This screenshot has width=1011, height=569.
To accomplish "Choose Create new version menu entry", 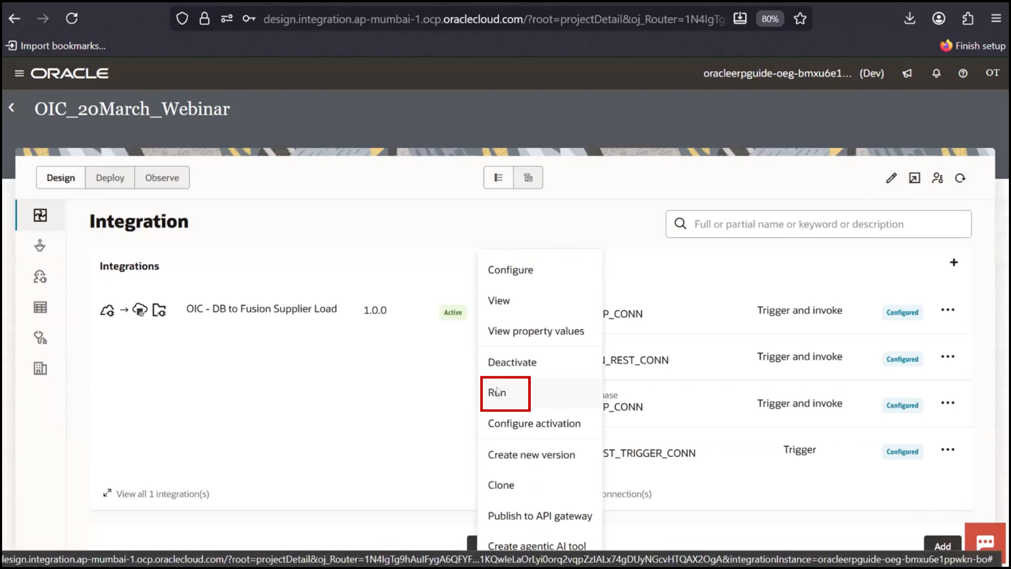I will (540, 455).
